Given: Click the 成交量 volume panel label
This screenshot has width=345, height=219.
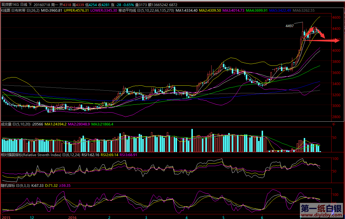Looking at the screenshot, I should click(6, 124).
